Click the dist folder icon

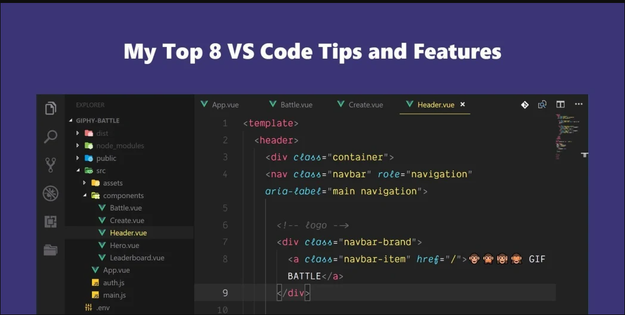point(89,133)
